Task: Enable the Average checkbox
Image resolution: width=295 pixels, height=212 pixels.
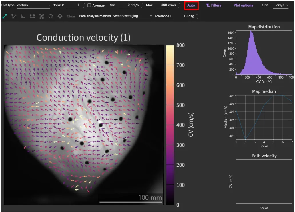Action: pos(89,5)
